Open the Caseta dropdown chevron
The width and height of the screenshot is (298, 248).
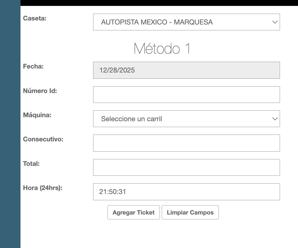tap(274, 22)
